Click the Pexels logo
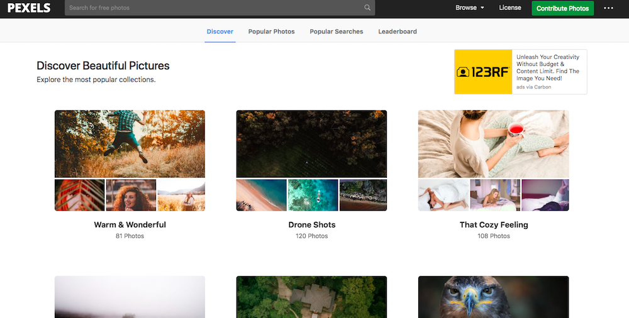The height and width of the screenshot is (318, 629). pos(30,8)
